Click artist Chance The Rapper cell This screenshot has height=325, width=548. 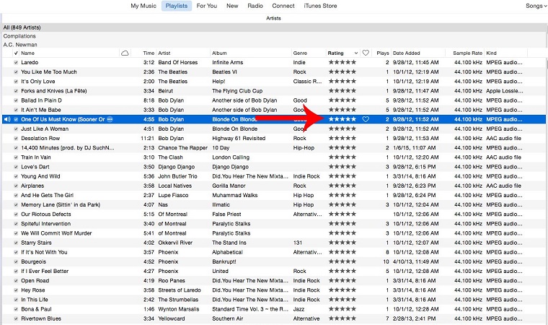[x=182, y=148]
